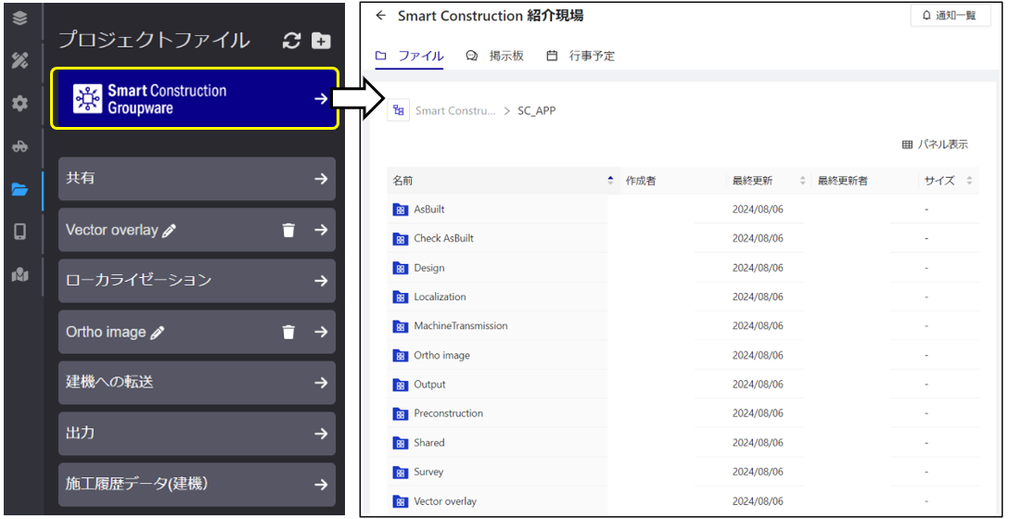Image resolution: width=1009 pixels, height=519 pixels.
Task: Switch to the ファイル tab
Action: tap(409, 56)
